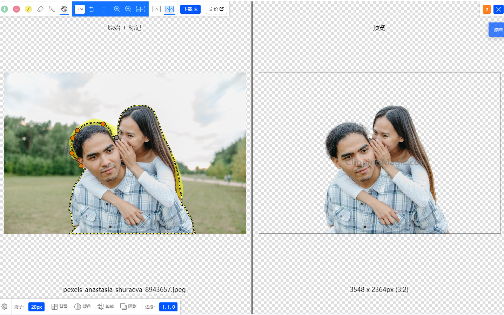Open the 阴影 shadow options
Screen dimensions: 504x315
[x=128, y=307]
